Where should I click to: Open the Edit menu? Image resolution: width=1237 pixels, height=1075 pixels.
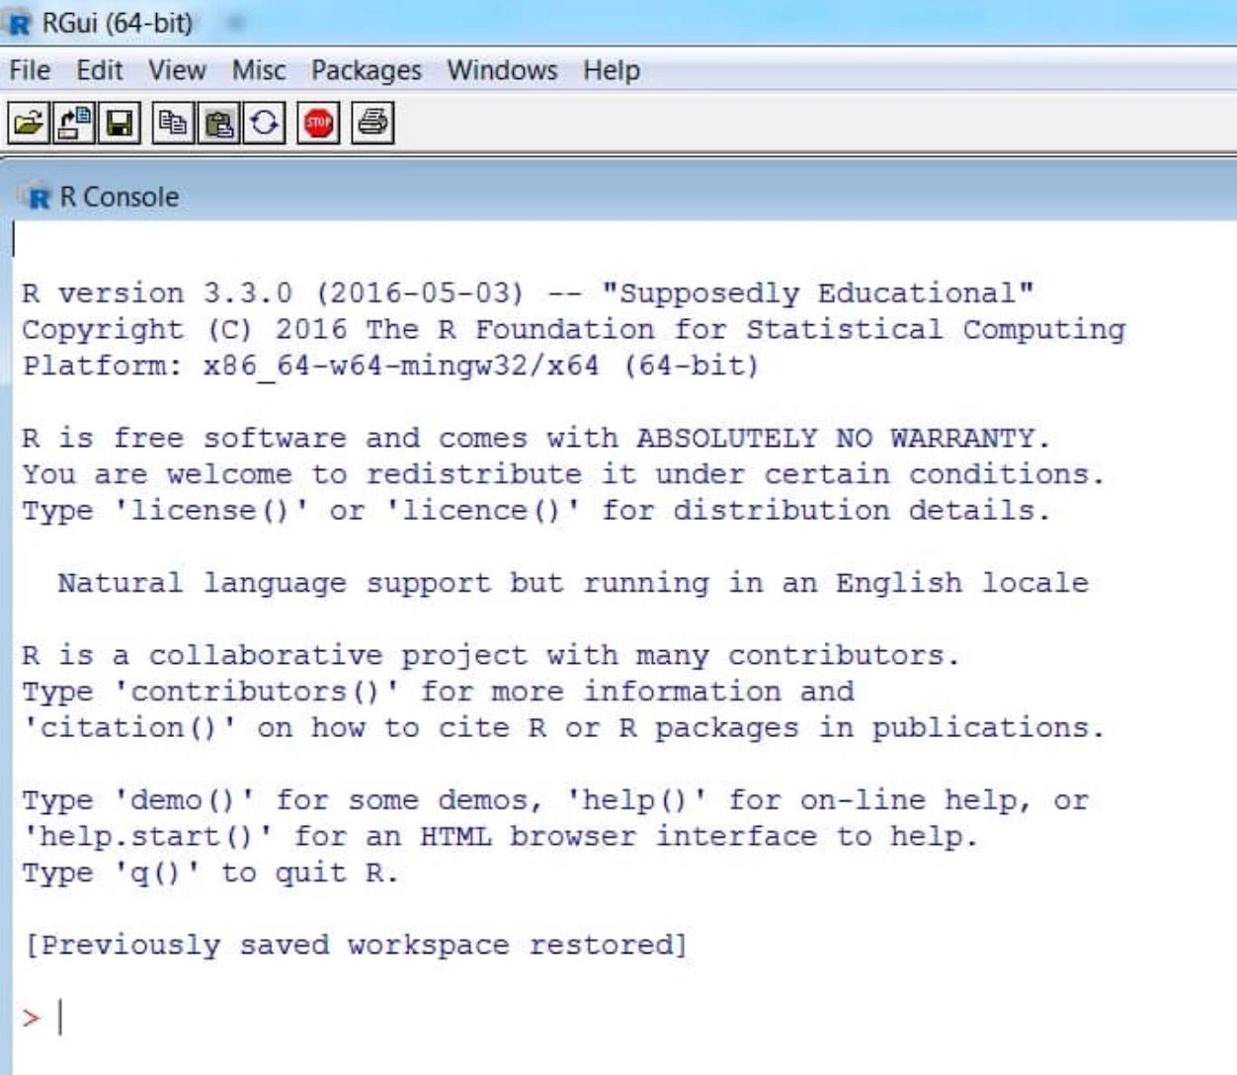tap(99, 70)
